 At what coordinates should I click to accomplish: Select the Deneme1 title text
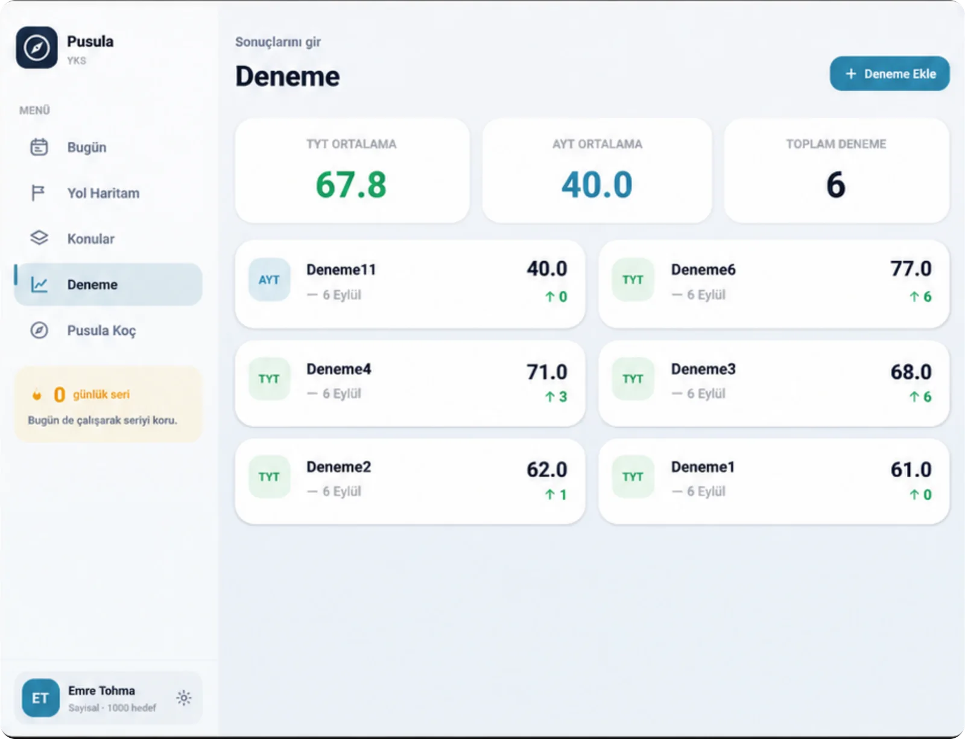coord(703,467)
